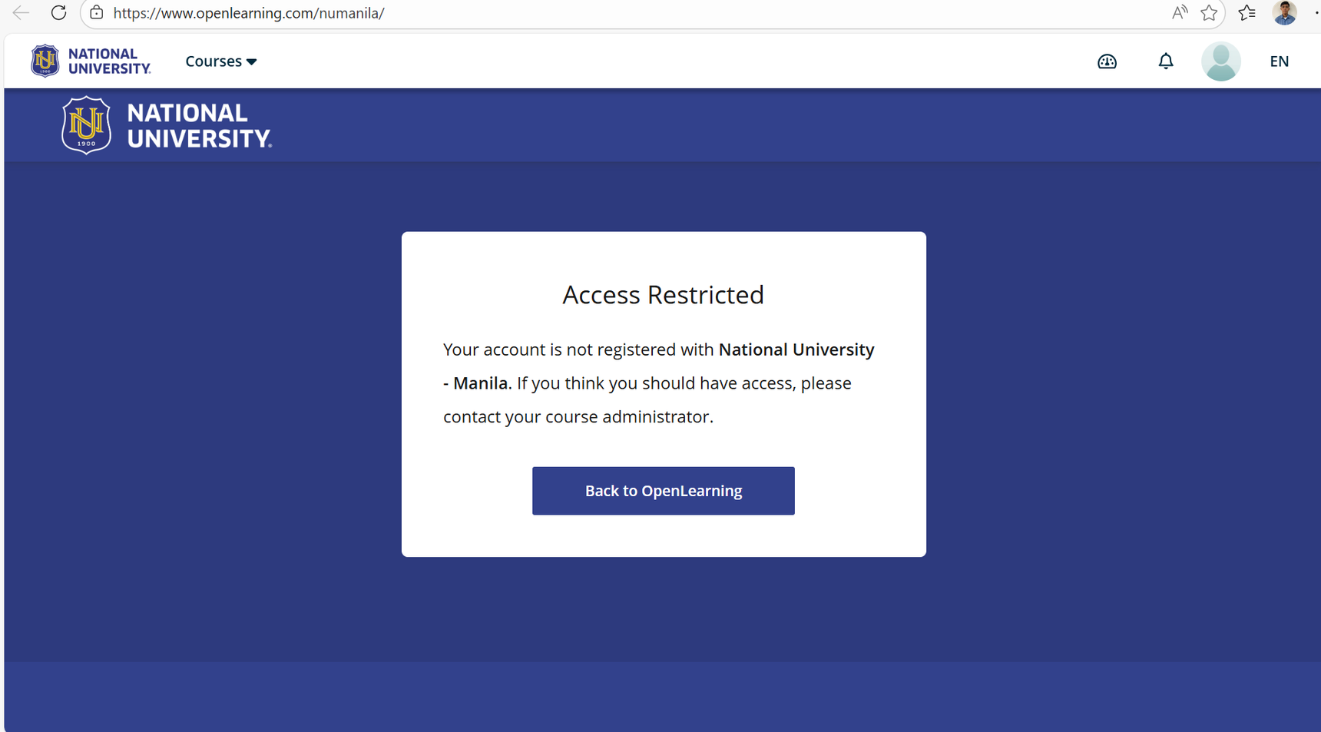Click the large National University banner logo
The image size is (1321, 732).
[x=167, y=125]
